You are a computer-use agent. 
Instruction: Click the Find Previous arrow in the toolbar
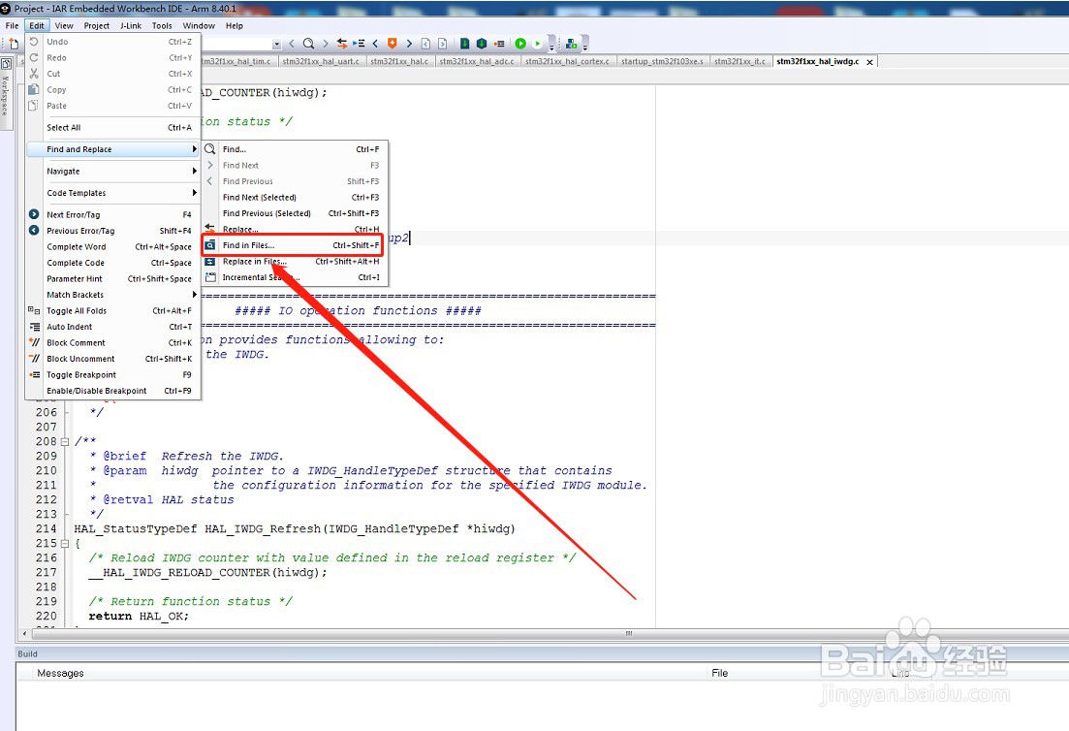tap(292, 44)
